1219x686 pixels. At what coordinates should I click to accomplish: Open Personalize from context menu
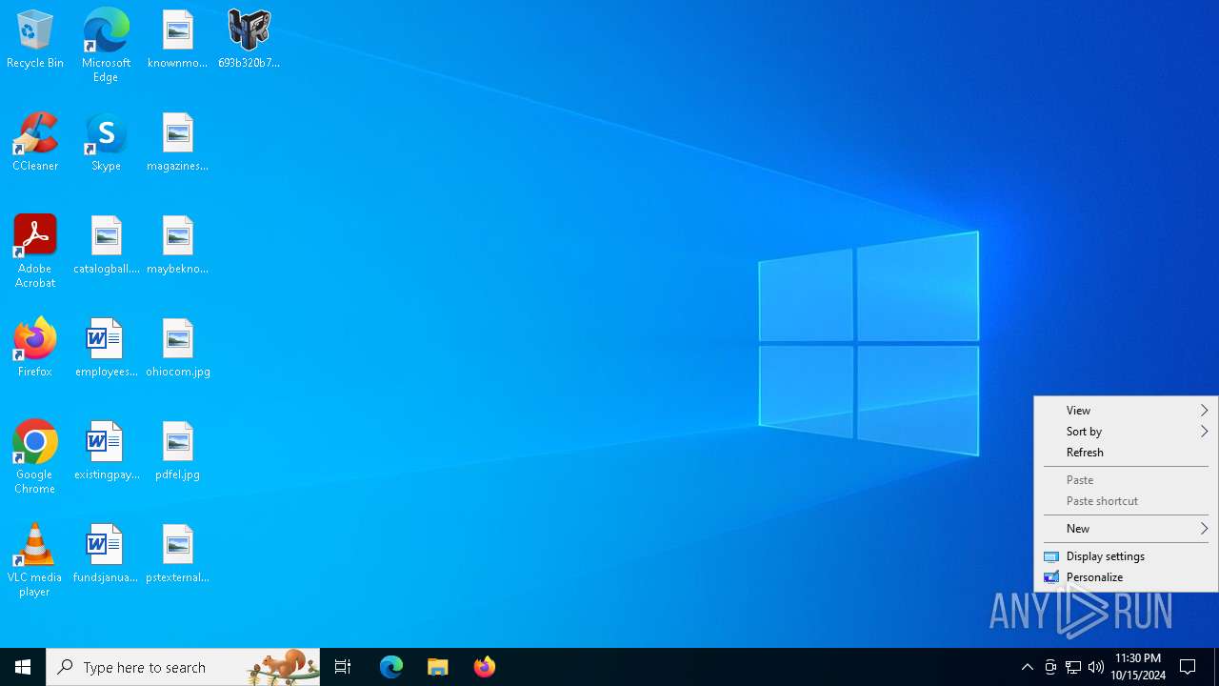[1126, 577]
